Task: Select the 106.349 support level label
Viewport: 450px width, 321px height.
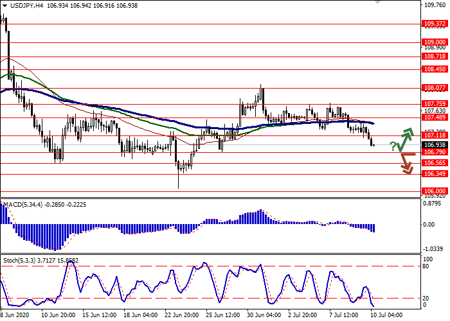Action: [x=435, y=174]
